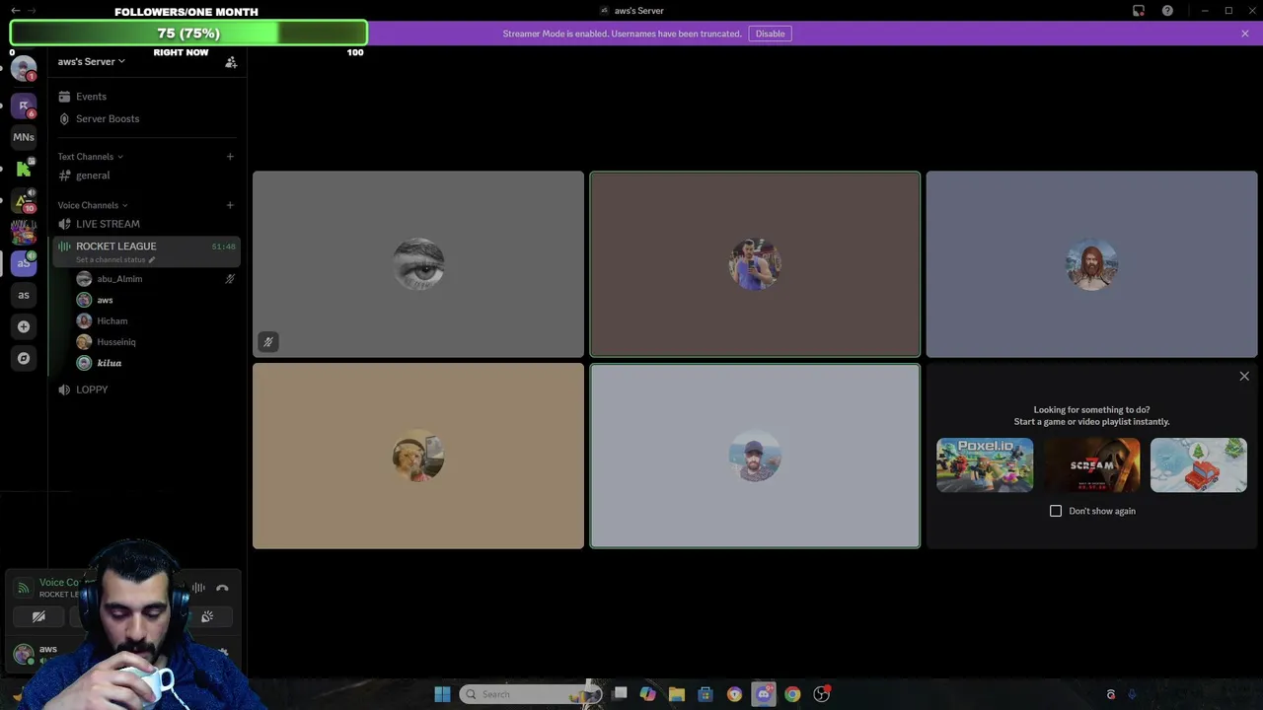Select the speaking tile with purple-shirt avatar
This screenshot has width=1263, height=710.
(x=755, y=264)
